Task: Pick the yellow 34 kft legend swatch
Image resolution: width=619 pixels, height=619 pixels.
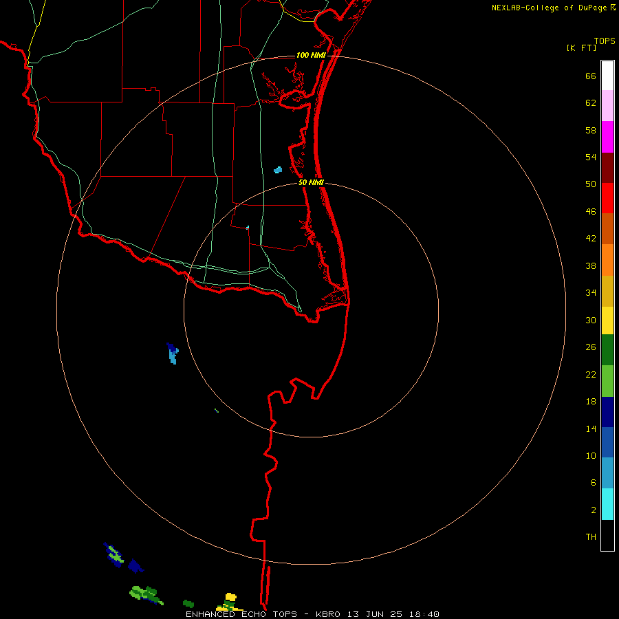Action: pyautogui.click(x=607, y=321)
